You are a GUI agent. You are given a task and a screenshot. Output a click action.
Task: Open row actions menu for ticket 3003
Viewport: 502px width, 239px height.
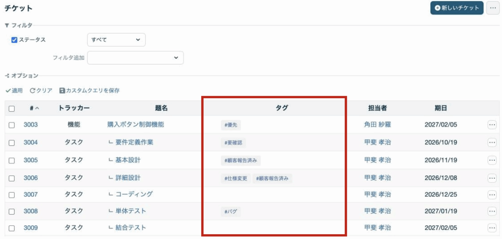tap(492, 125)
